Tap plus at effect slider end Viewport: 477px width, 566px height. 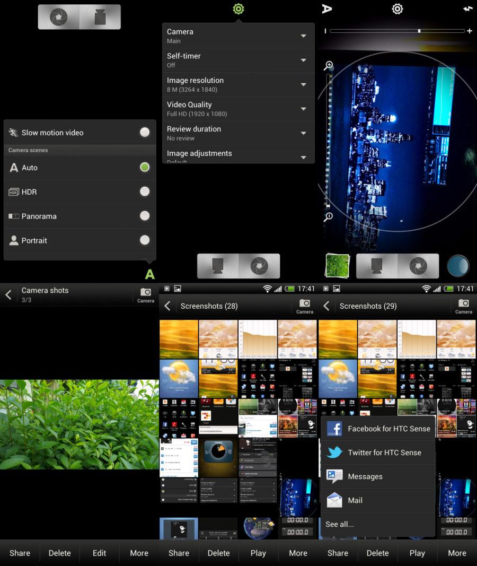click(x=470, y=31)
